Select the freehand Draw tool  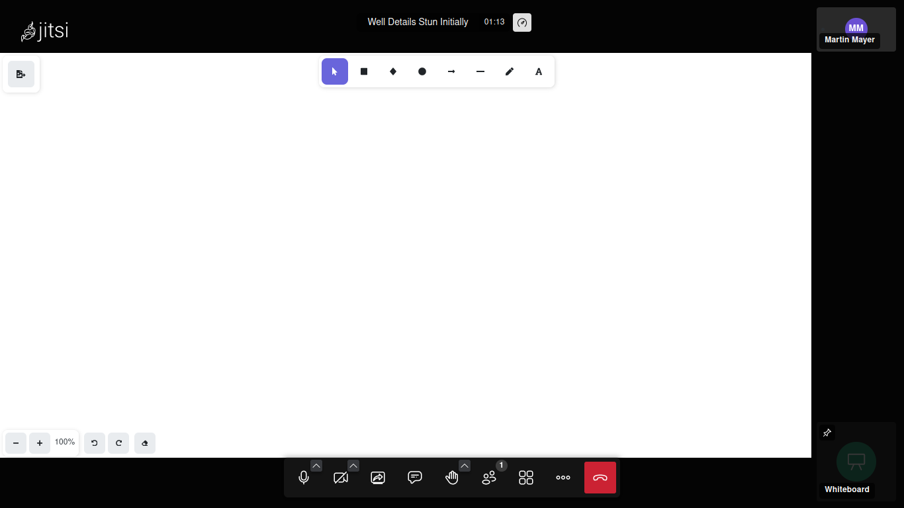coord(509,71)
